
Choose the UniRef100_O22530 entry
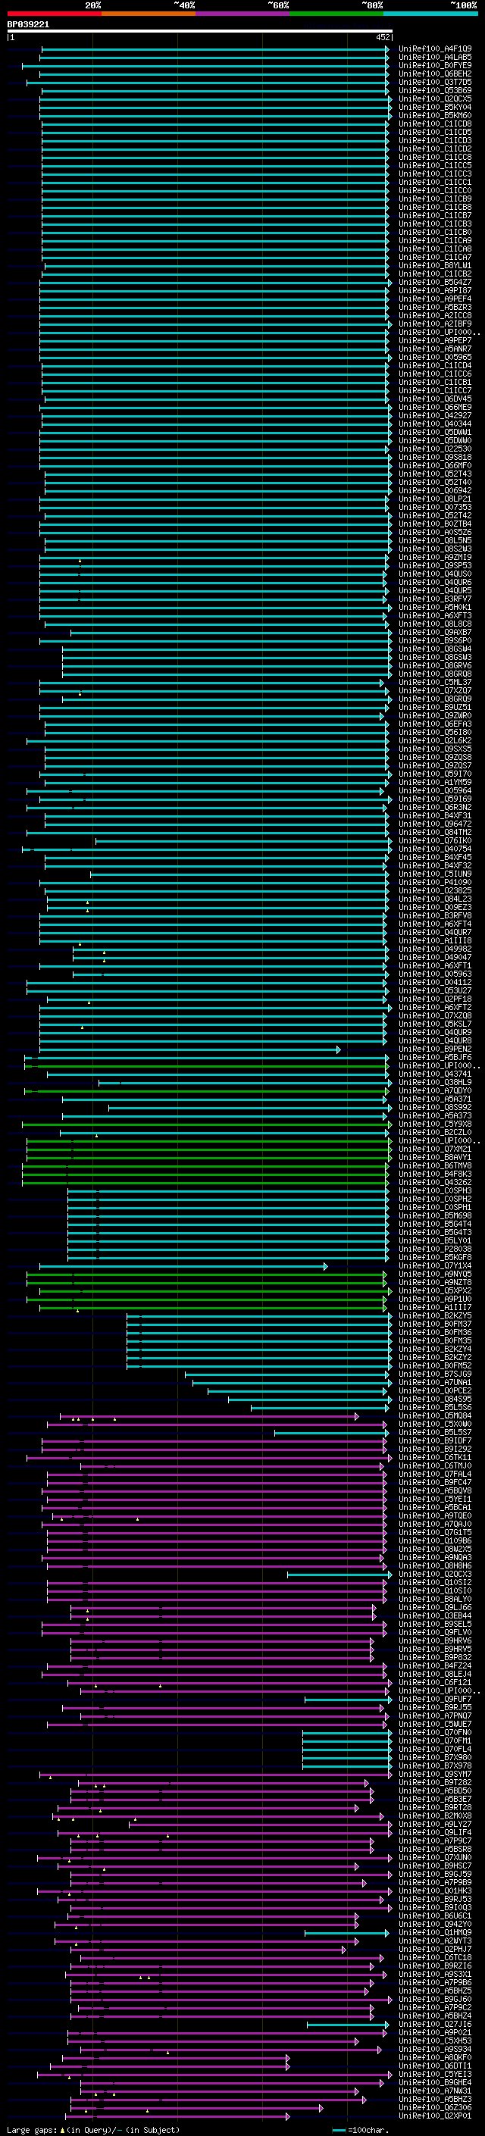435,449
